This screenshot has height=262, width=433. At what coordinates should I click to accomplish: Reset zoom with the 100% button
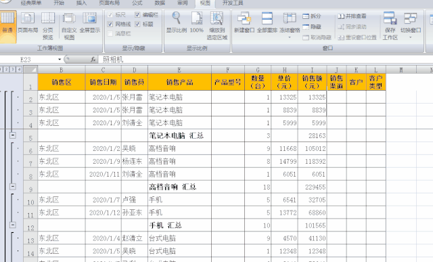point(197,22)
